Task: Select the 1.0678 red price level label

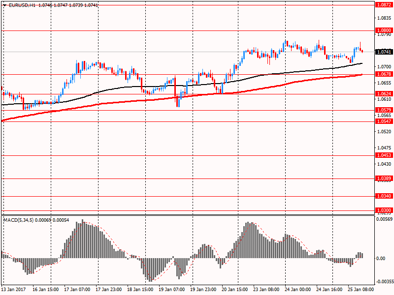Action: pos(384,74)
